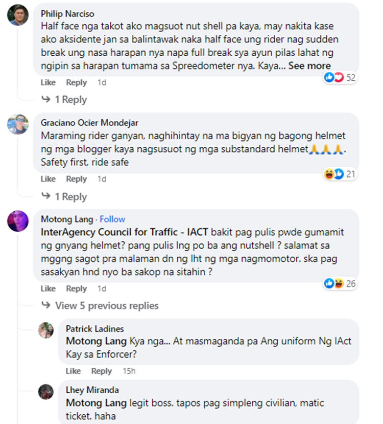Expand See more on Philip Narciso's comment
This screenshot has width=383, height=424.
pyautogui.click(x=309, y=65)
